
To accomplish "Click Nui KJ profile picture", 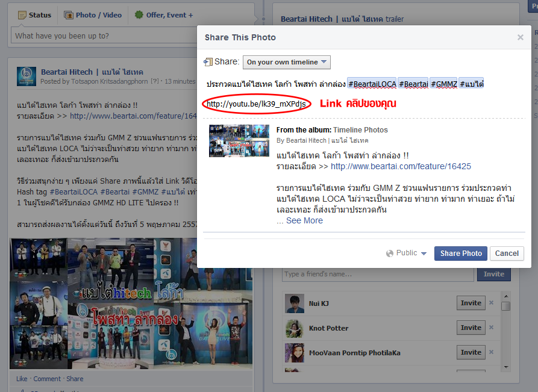I will tap(295, 303).
